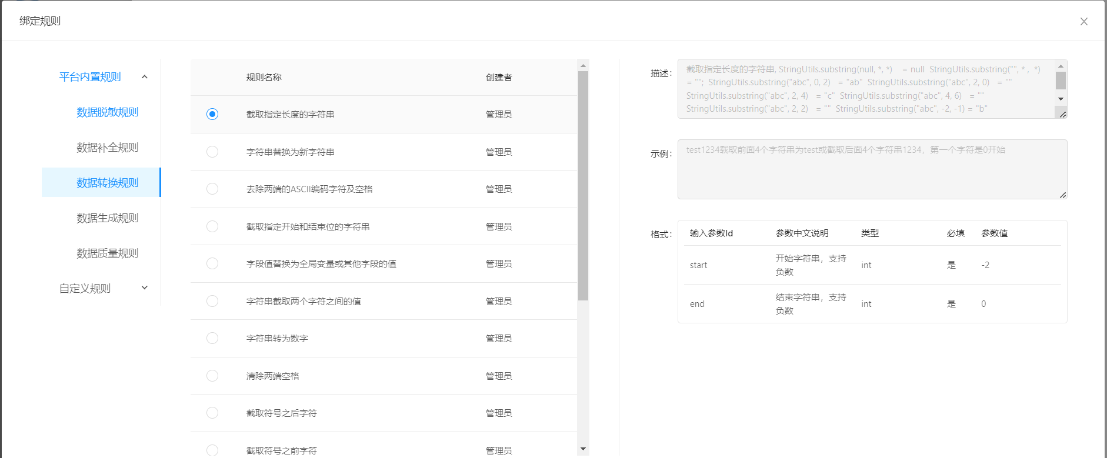Select 字符串转为数字 rule radio button

pos(212,338)
